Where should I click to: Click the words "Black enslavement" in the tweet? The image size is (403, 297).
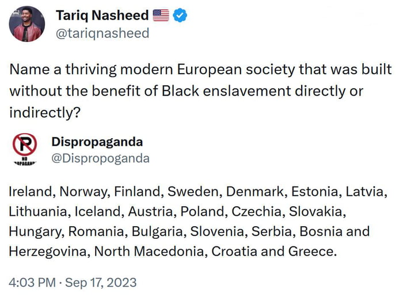[x=216, y=91]
